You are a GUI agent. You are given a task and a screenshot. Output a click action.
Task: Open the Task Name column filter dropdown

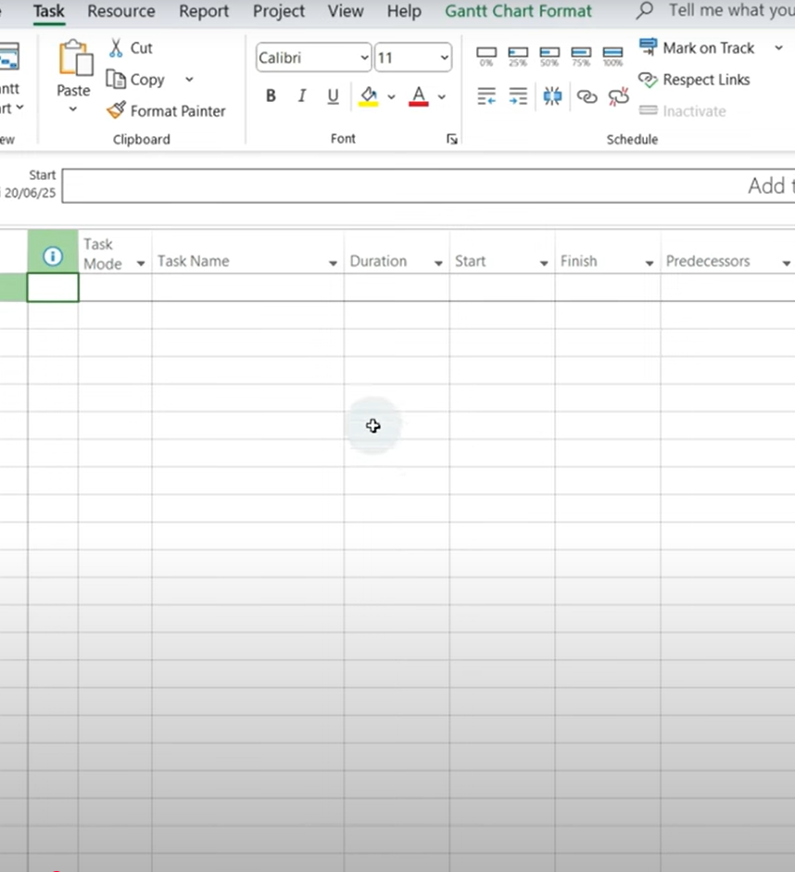tap(333, 262)
